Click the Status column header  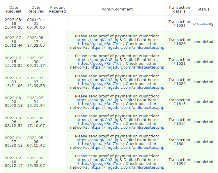(x=203, y=9)
